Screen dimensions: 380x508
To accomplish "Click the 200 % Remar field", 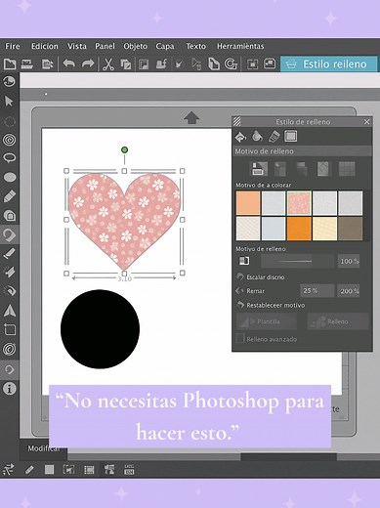I will point(349,291).
